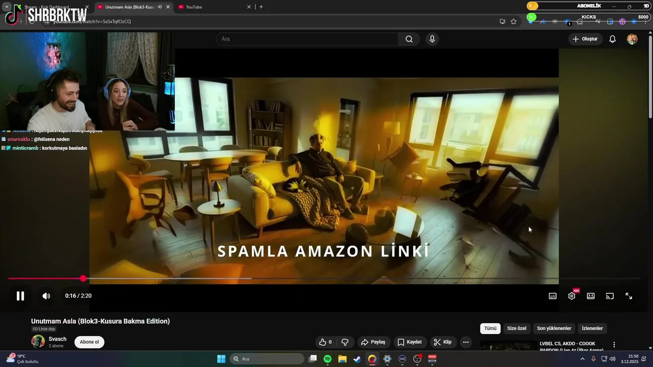This screenshot has width=653, height=367.
Task: Mute the video with the speaker icon
Action: pos(46,296)
